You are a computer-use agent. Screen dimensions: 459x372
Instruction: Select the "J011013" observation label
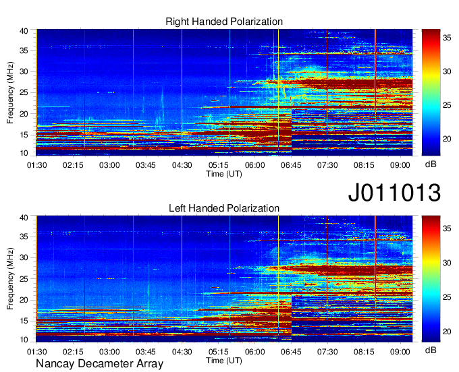pyautogui.click(x=394, y=192)
